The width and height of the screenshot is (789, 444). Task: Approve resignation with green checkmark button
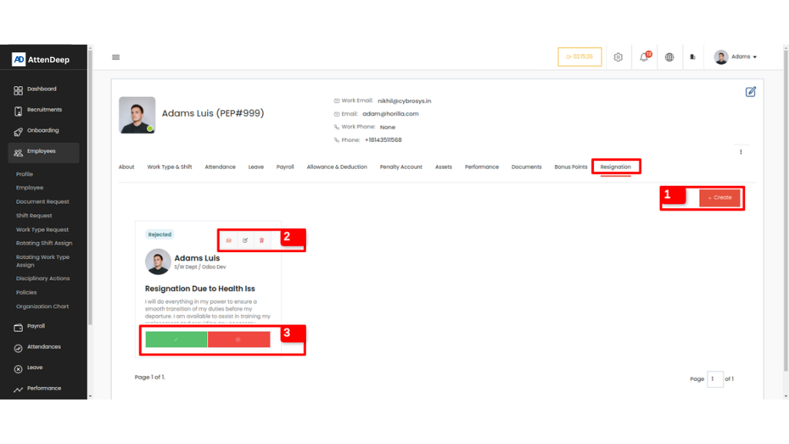point(176,339)
